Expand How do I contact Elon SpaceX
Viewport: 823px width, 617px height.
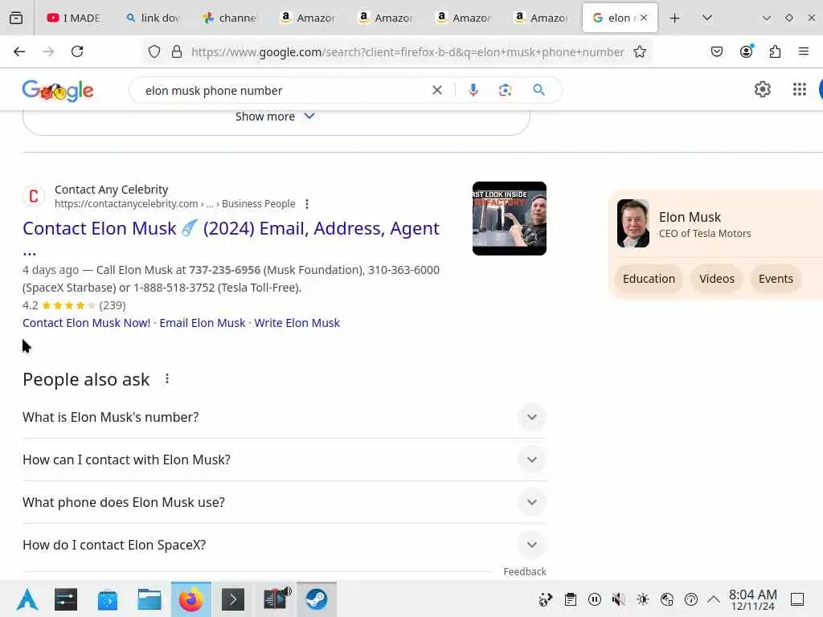(284, 545)
